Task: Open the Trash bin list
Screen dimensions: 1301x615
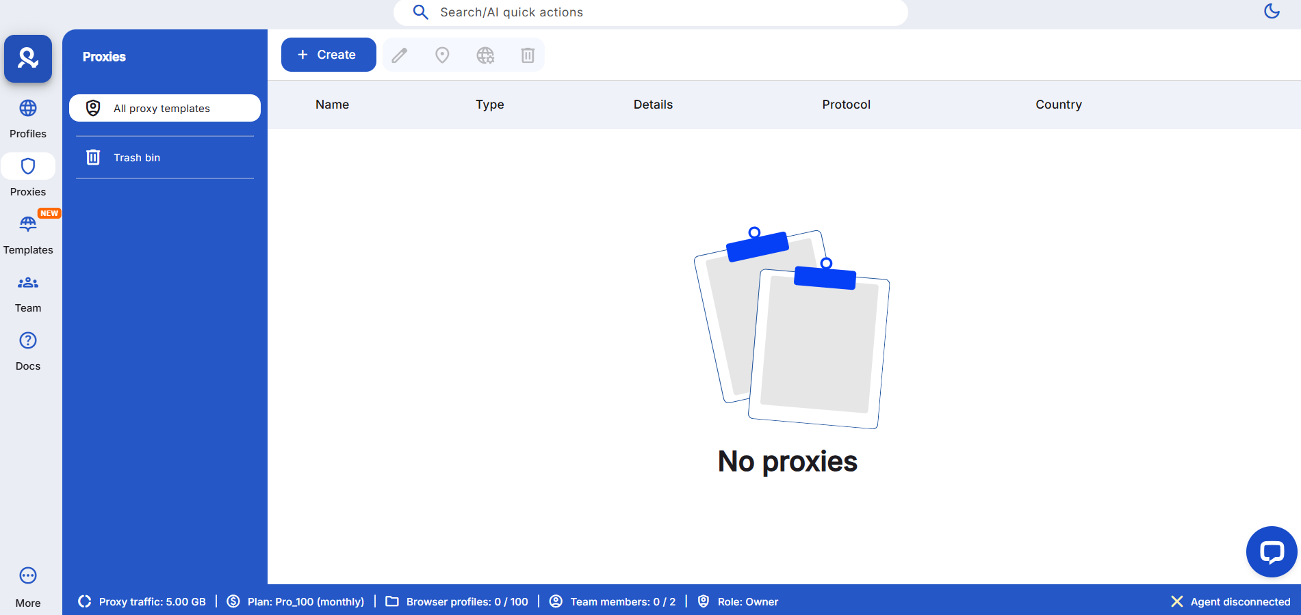Action: tap(165, 158)
